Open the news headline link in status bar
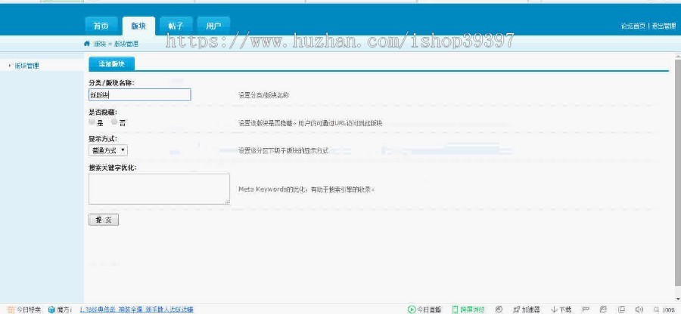 pyautogui.click(x=136, y=309)
